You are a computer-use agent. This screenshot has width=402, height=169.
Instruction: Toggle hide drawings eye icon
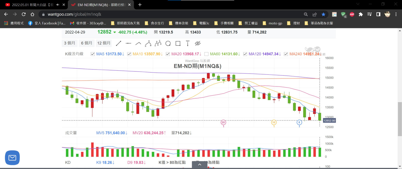[198, 43]
